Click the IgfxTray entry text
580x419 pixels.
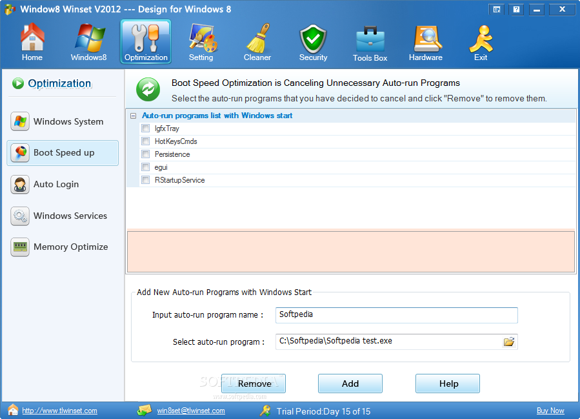pyautogui.click(x=167, y=128)
